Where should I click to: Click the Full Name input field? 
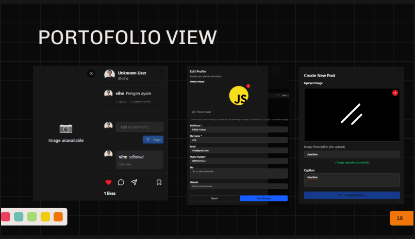pos(239,130)
